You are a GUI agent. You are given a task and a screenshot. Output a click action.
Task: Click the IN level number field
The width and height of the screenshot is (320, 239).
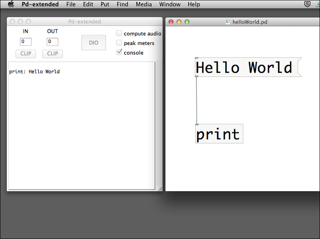tap(26, 42)
